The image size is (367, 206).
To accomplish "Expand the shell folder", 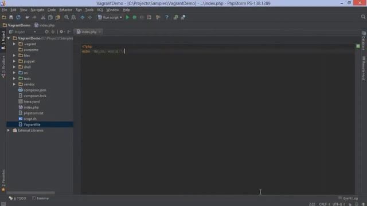I will pyautogui.click(x=14, y=67).
